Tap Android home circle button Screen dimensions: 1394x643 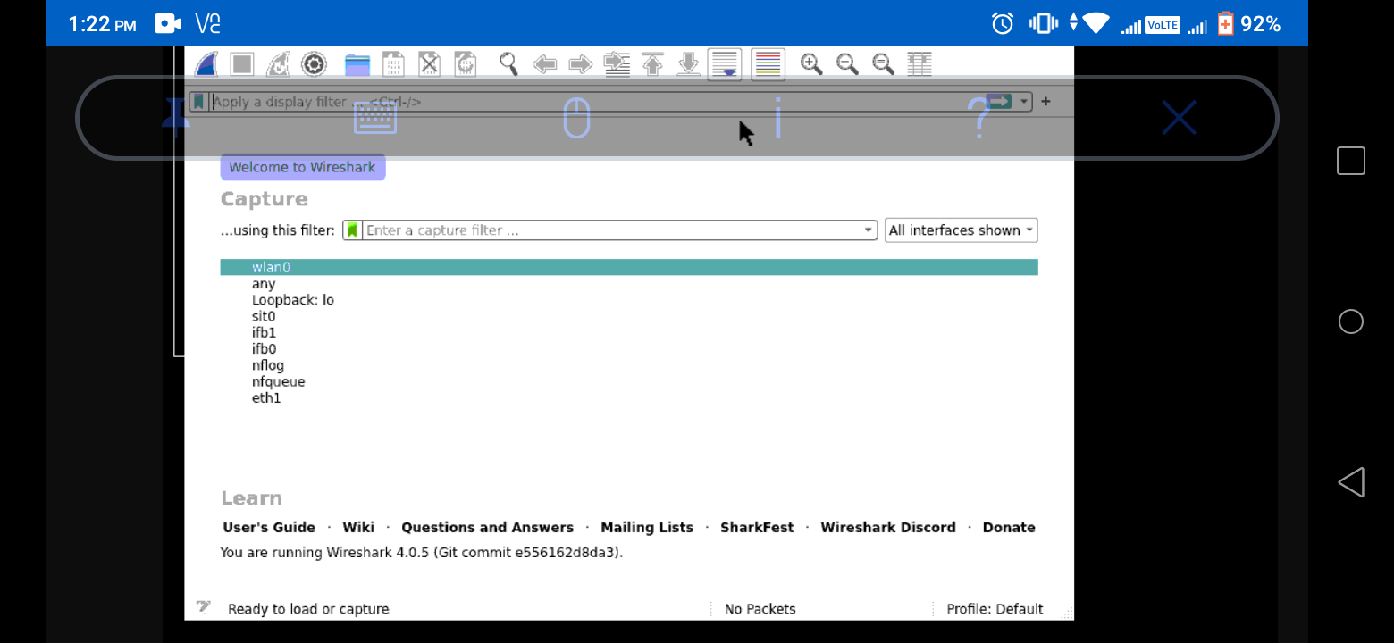[x=1350, y=321]
